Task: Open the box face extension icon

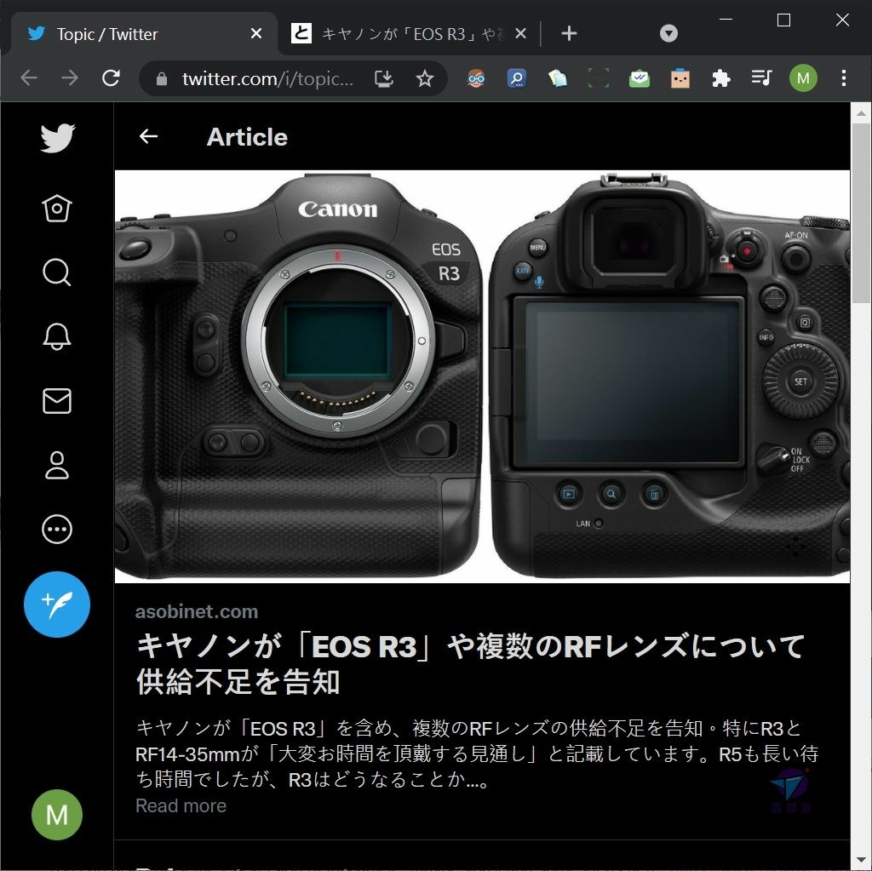Action: tap(680, 78)
